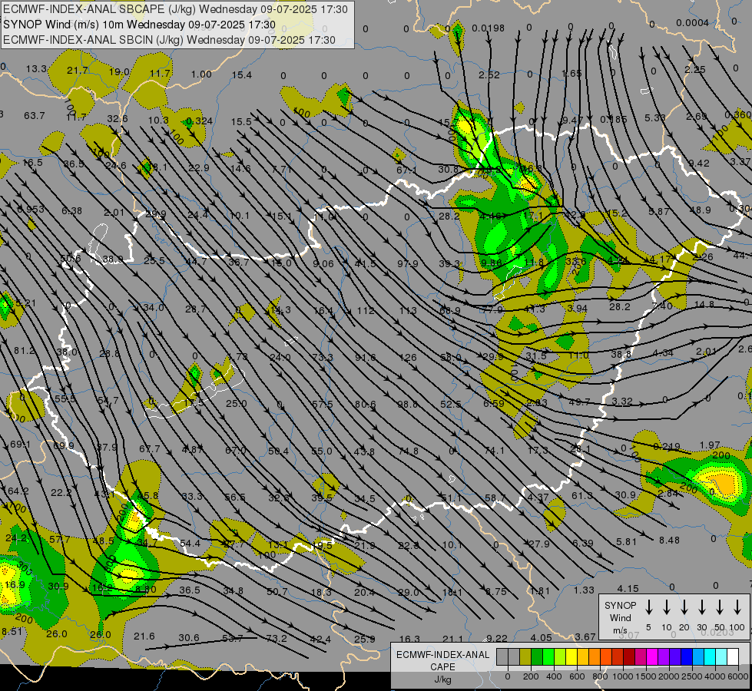
Task: Click the wind arrow above the 5 label
Action: pos(648,607)
